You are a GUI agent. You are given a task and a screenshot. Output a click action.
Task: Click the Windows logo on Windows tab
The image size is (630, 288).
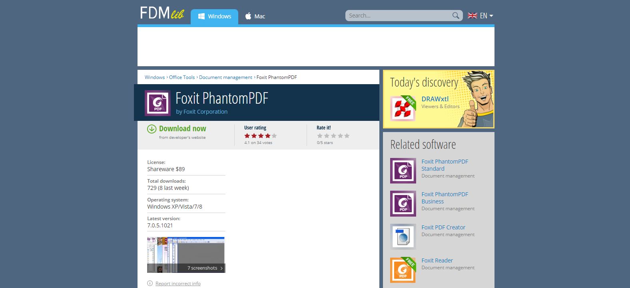[201, 16]
